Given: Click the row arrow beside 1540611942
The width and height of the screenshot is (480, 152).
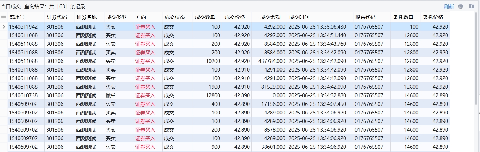Looking at the screenshot, I should 4,26.
